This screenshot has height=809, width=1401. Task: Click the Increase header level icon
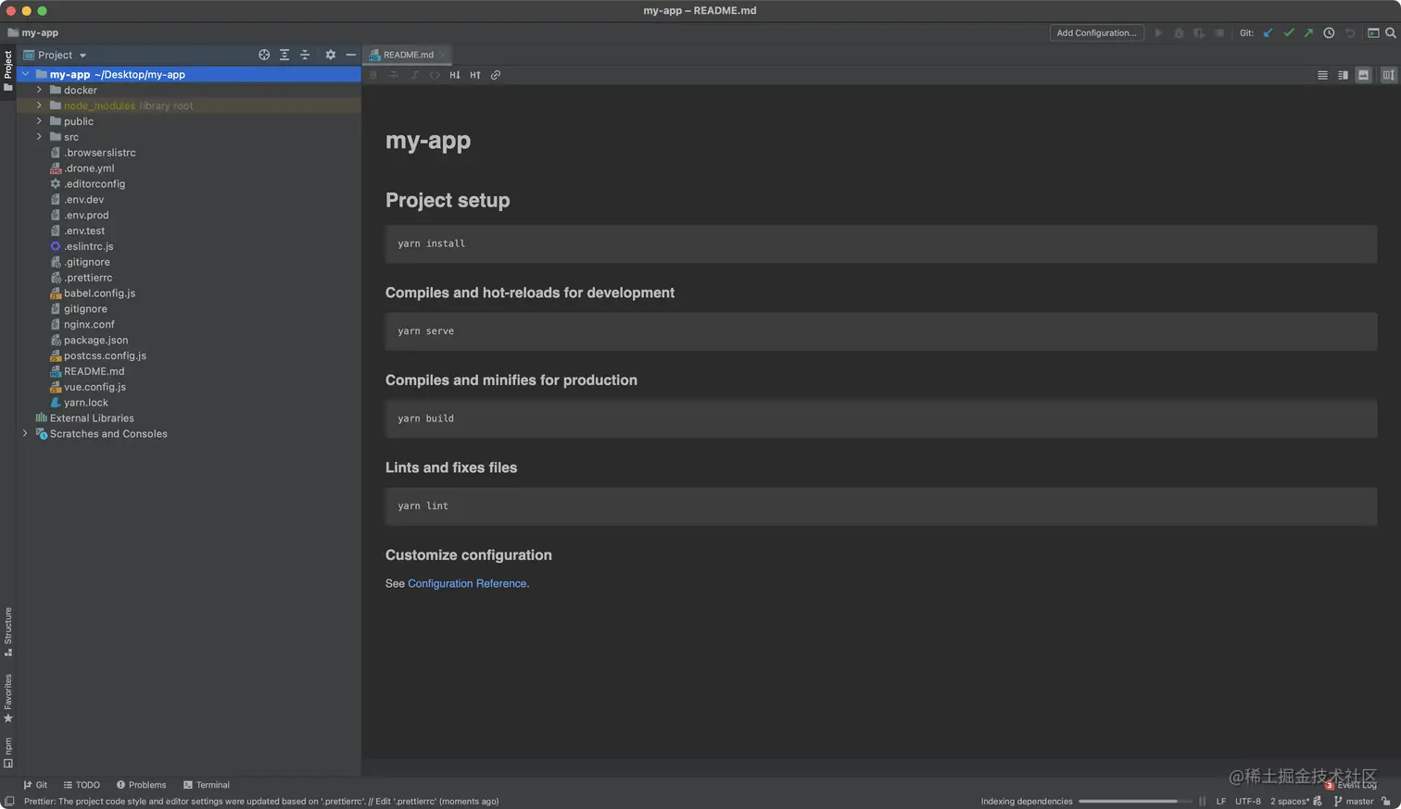475,75
